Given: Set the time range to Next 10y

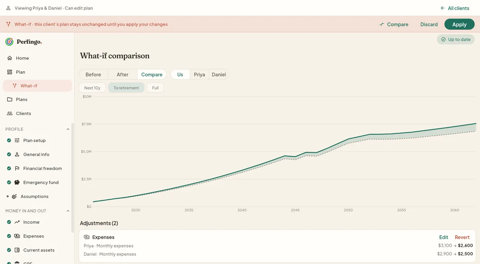Looking at the screenshot, I should 92,88.
